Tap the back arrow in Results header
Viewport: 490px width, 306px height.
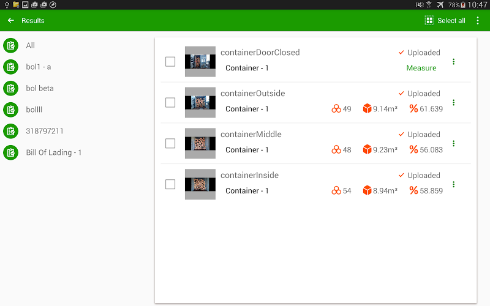click(x=11, y=20)
